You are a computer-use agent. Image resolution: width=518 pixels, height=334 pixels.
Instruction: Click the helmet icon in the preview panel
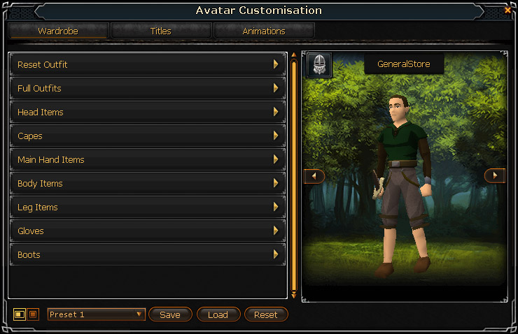point(319,64)
